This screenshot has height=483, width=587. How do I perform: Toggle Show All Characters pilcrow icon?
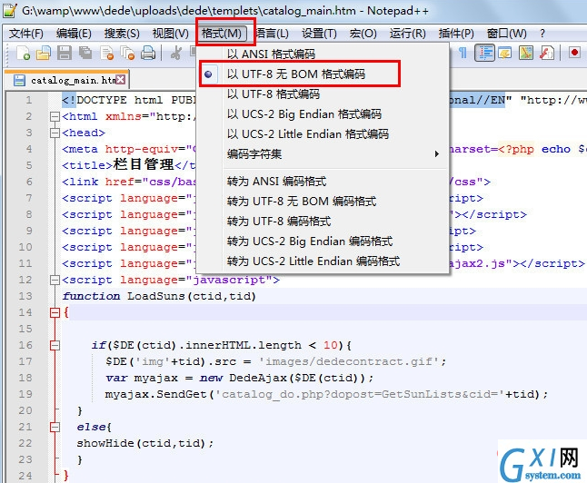click(x=463, y=53)
